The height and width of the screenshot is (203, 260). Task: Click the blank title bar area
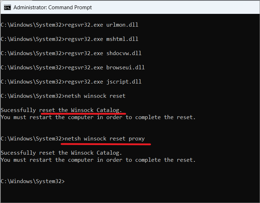point(174,7)
